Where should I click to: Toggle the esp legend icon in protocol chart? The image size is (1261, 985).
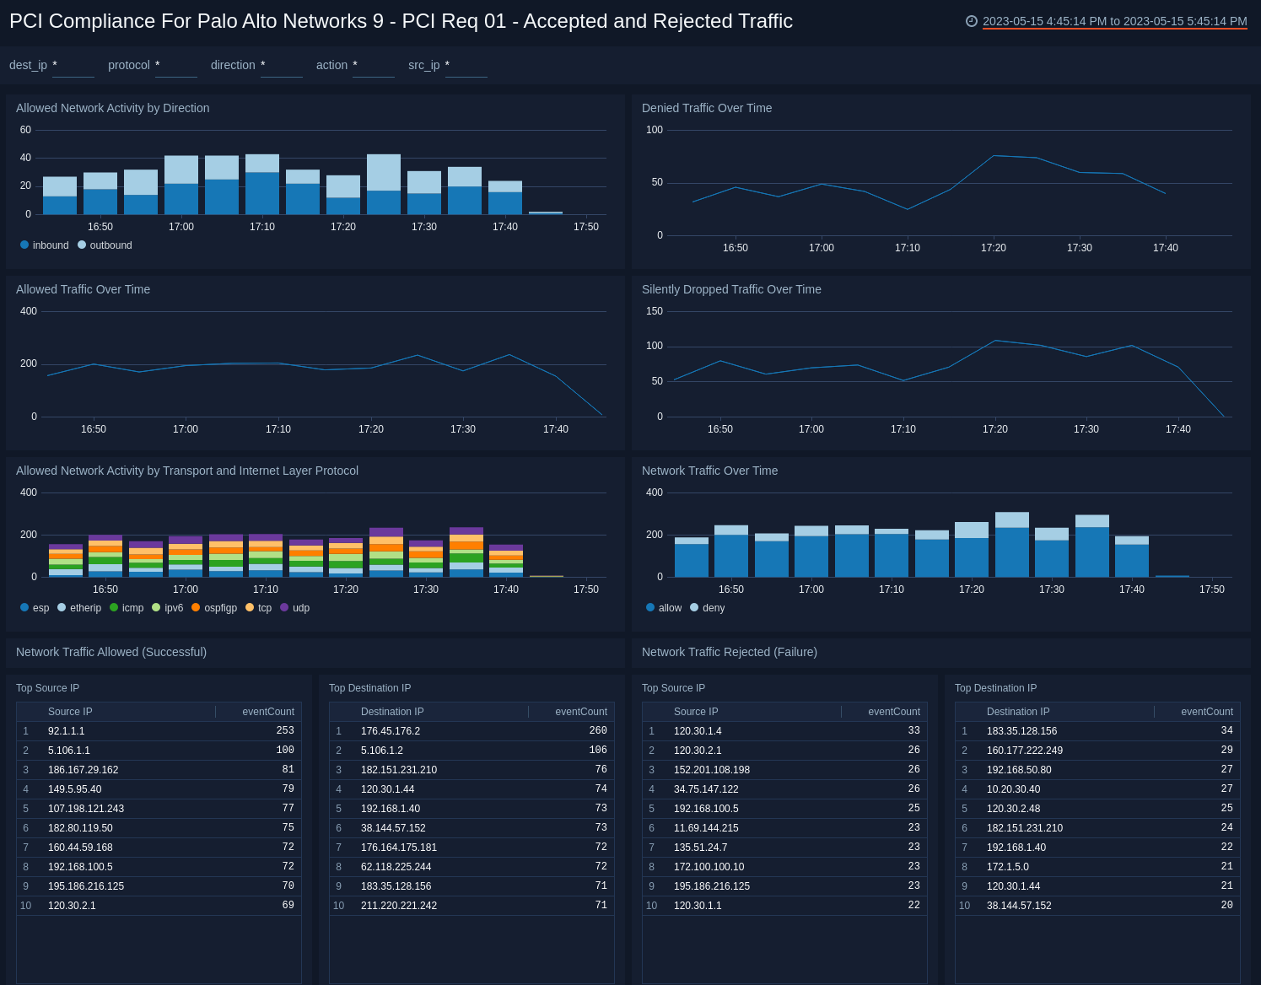[23, 607]
